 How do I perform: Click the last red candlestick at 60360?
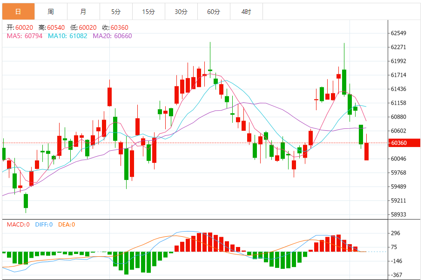click(x=366, y=151)
